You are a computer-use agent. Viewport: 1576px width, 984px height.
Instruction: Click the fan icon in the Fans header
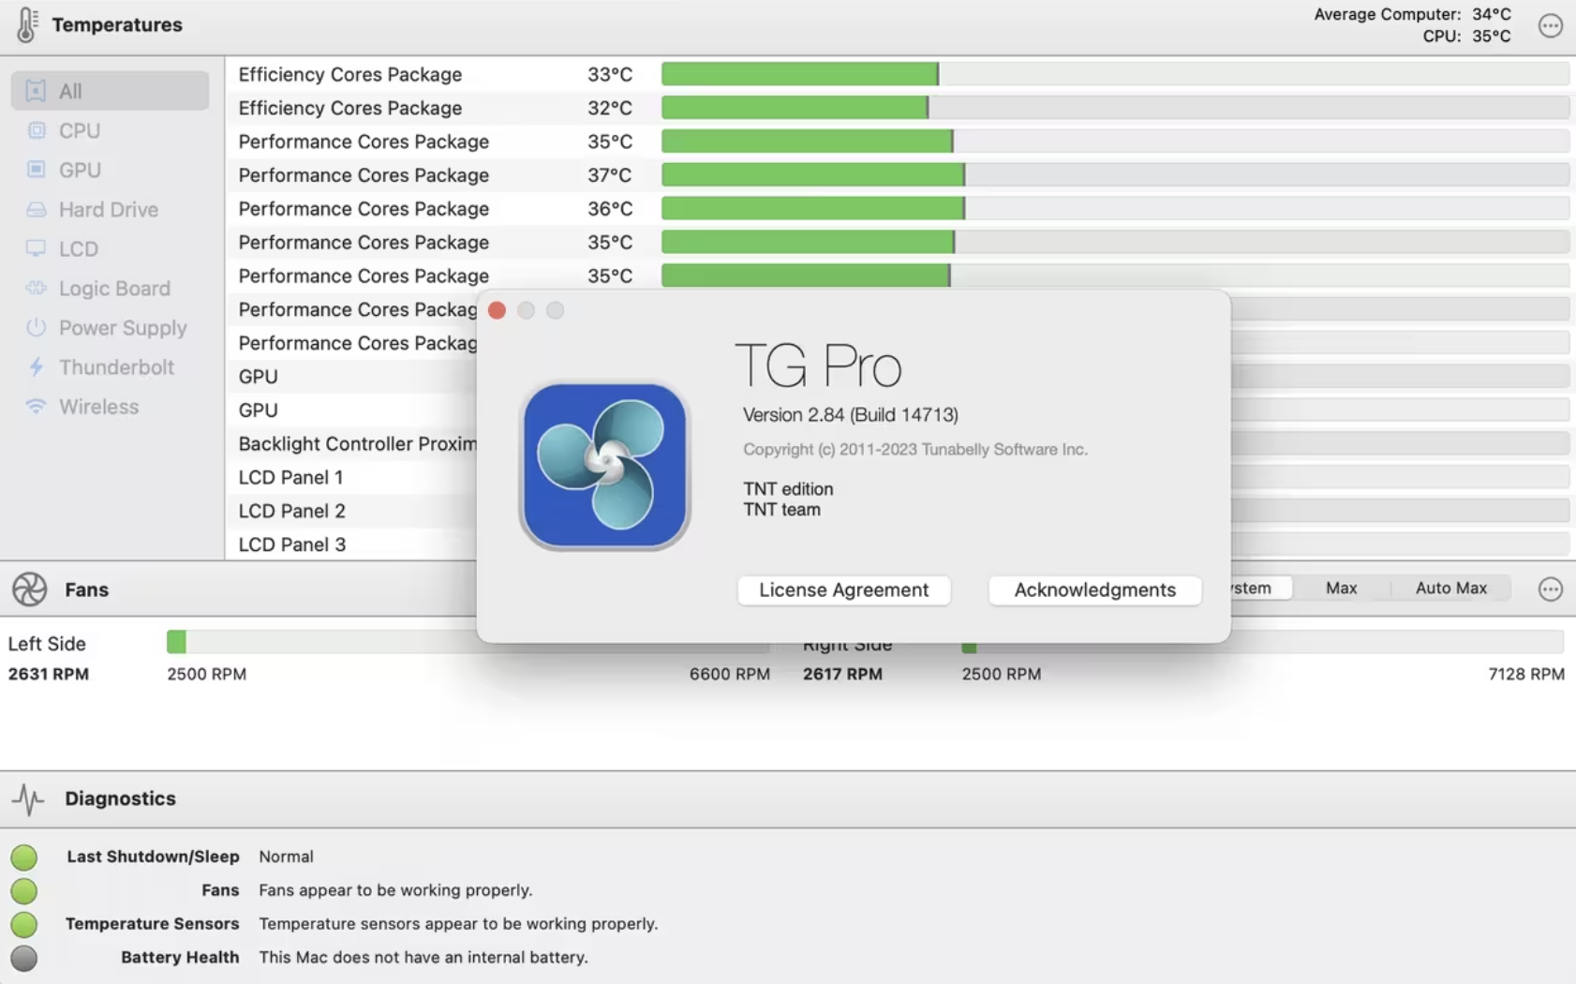tap(29, 589)
